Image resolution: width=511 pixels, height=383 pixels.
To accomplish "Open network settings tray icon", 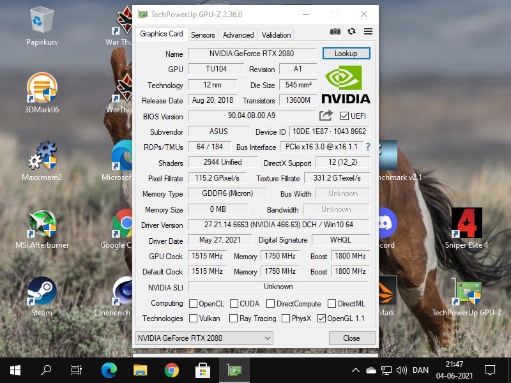I will tap(386, 370).
